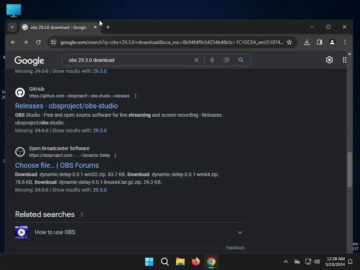Open volume control in system tray

[317, 262]
